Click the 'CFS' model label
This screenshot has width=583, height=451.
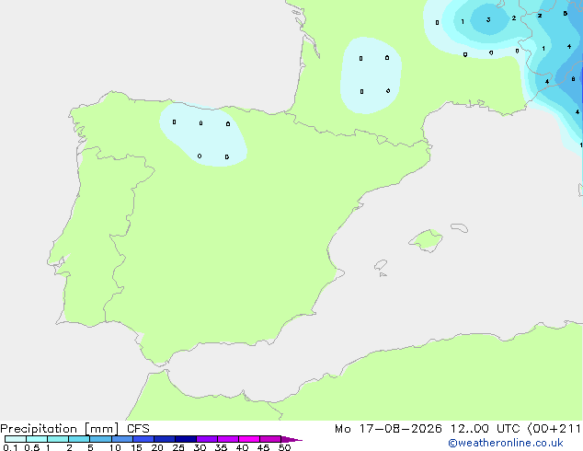(138, 429)
